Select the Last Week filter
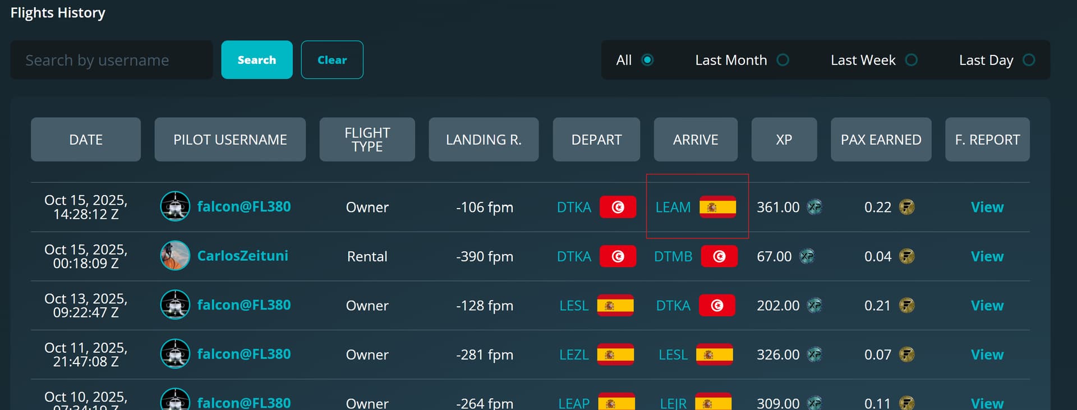The height and width of the screenshot is (410, 1077). tap(912, 60)
